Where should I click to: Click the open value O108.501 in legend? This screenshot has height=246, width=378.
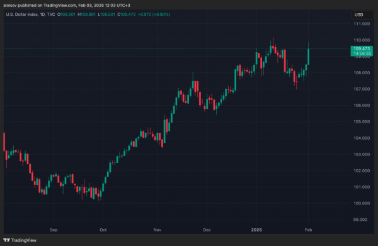tap(66, 14)
